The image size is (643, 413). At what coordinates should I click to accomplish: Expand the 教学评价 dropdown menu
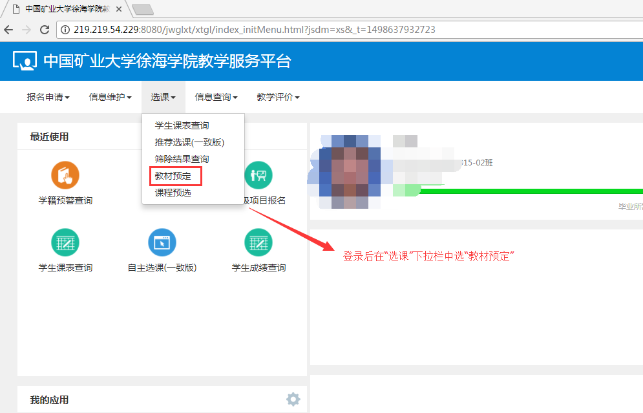278,97
